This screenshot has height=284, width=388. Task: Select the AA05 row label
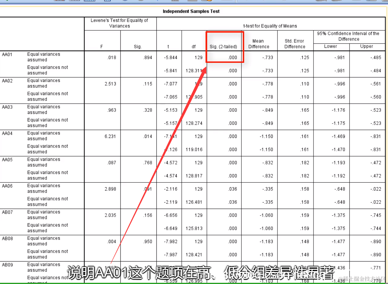click(7, 160)
